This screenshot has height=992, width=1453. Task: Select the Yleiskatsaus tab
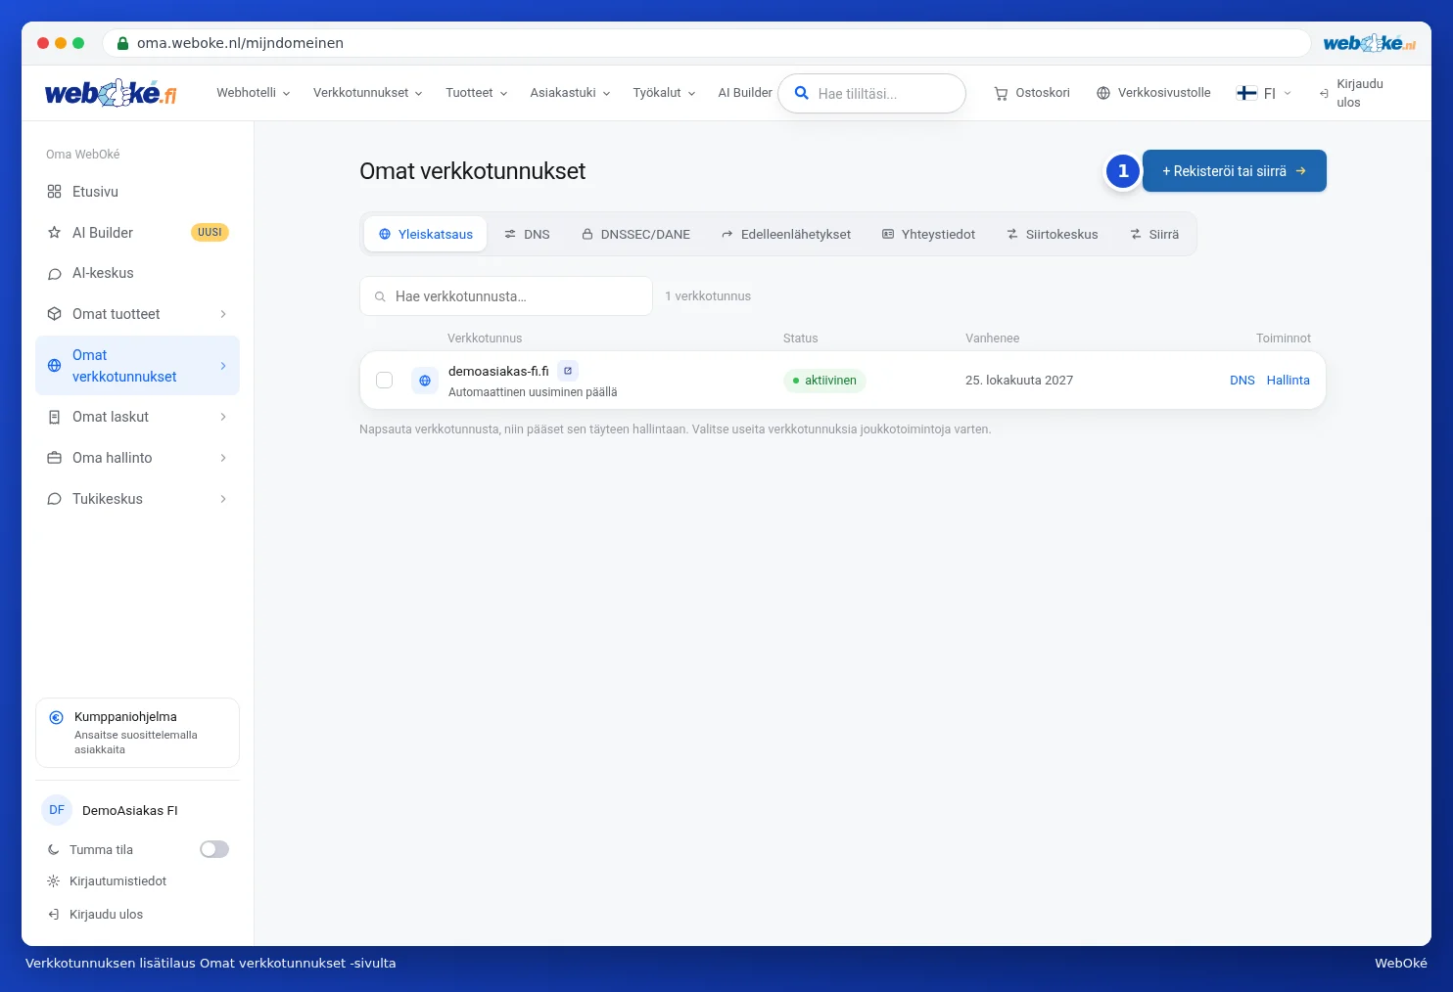click(x=426, y=234)
